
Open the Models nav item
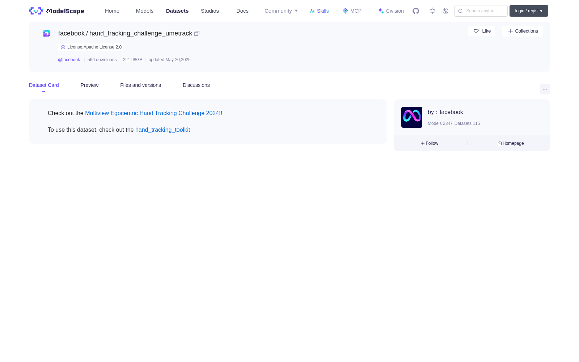[x=145, y=11]
